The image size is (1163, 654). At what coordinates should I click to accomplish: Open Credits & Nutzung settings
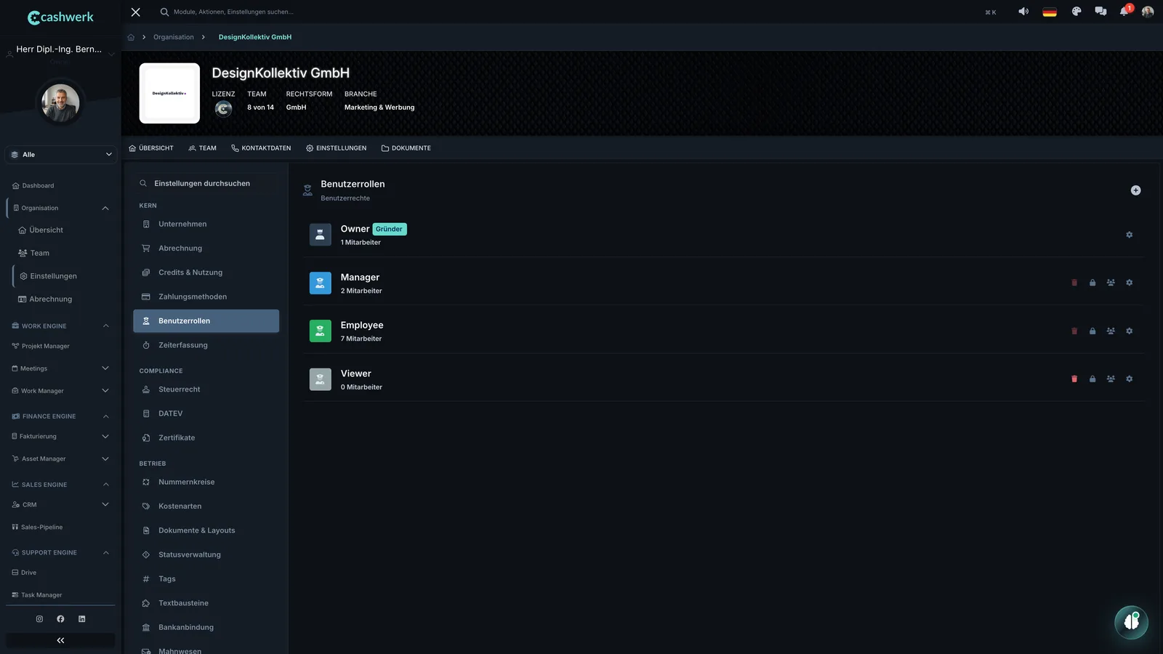(206, 272)
